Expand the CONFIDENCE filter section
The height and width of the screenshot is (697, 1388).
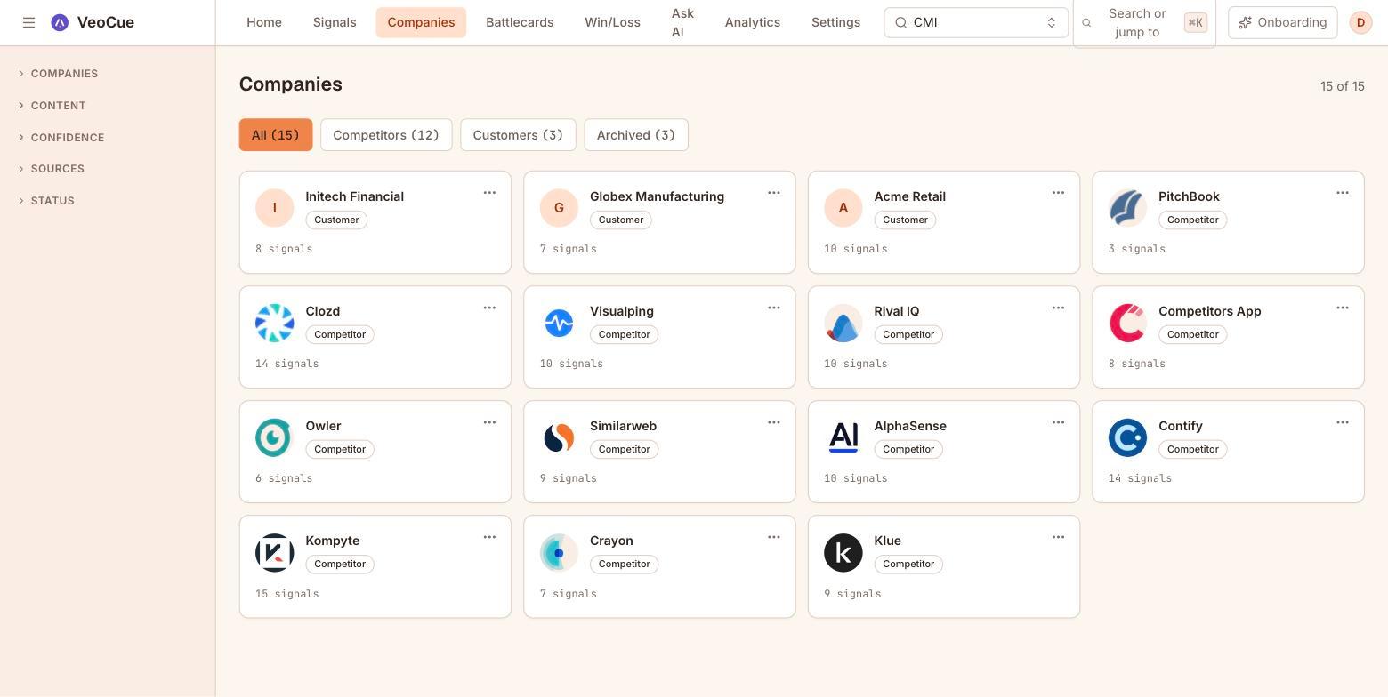[61, 138]
